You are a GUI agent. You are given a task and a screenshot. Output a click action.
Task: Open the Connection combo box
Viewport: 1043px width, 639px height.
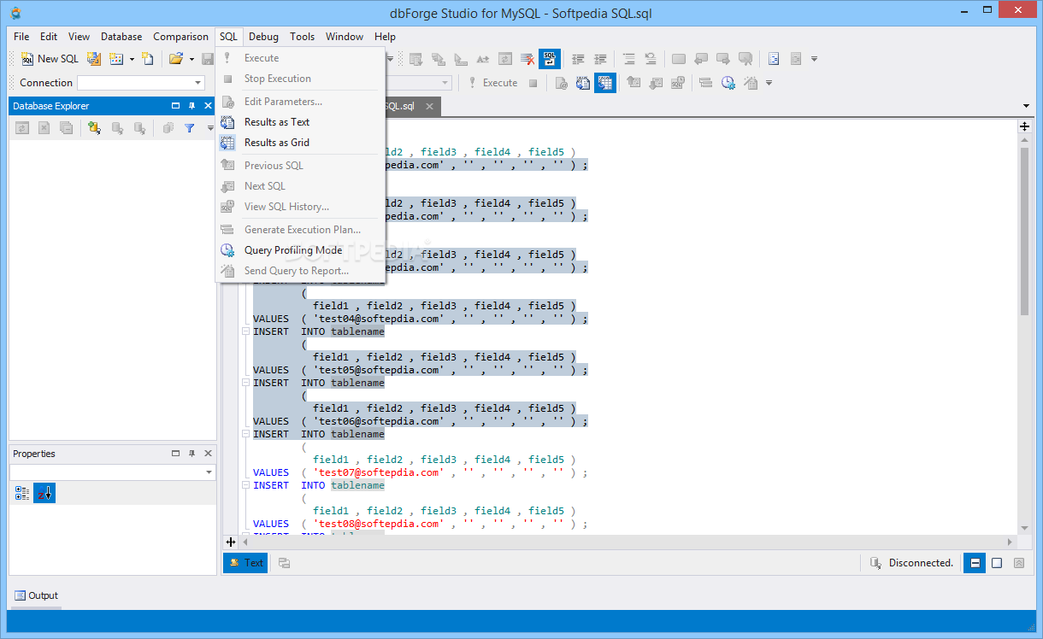[x=141, y=83]
